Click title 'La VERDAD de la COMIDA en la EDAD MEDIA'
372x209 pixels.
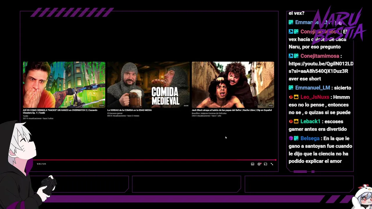tap(129, 110)
